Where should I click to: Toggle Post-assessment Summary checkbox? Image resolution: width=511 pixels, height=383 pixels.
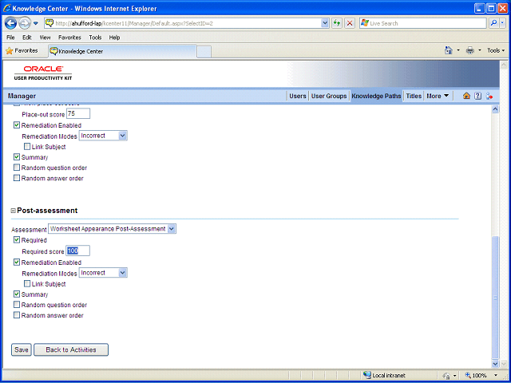tap(17, 294)
